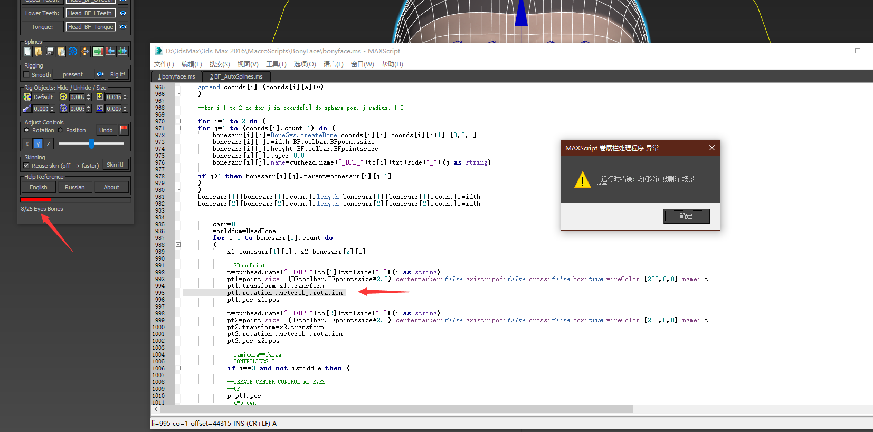873x432 pixels.
Task: Open Russian help reference
Action: pyautogui.click(x=74, y=187)
